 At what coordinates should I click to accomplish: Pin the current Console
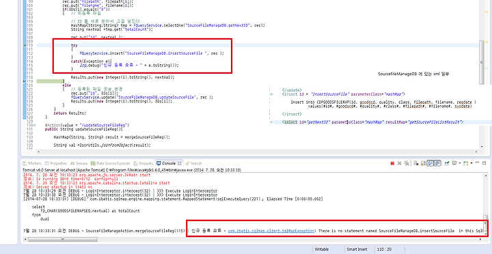pyautogui.click(x=447, y=163)
